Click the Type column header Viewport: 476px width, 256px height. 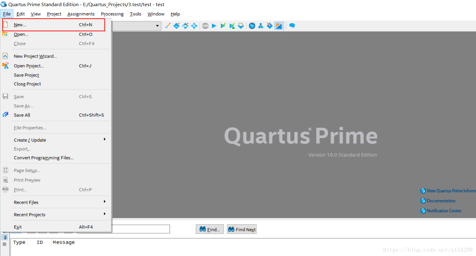19,242
